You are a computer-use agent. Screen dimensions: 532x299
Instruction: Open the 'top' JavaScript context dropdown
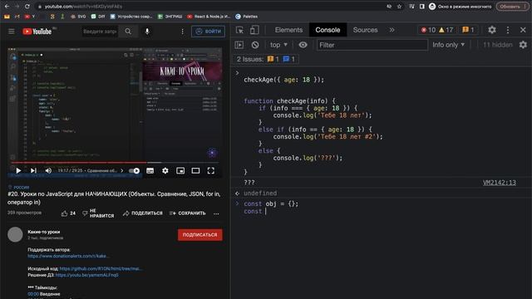pos(278,45)
